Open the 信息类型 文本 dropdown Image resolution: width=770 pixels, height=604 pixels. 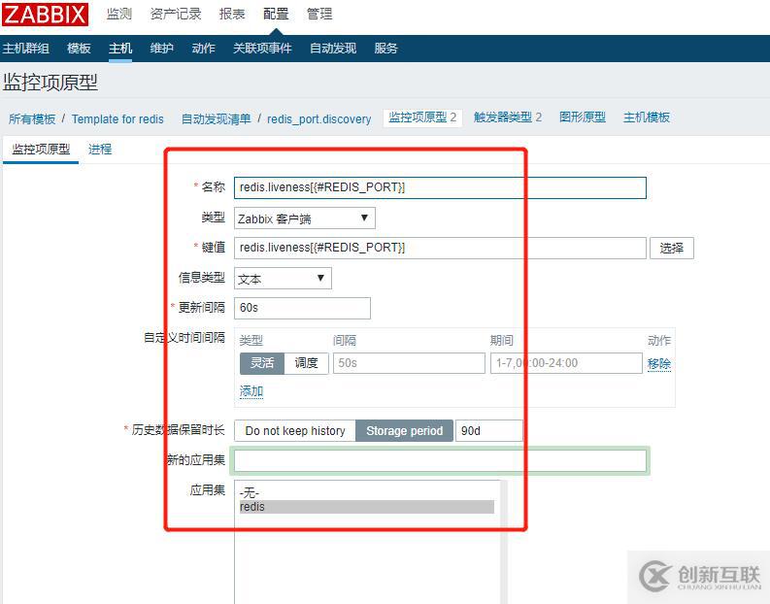point(283,279)
